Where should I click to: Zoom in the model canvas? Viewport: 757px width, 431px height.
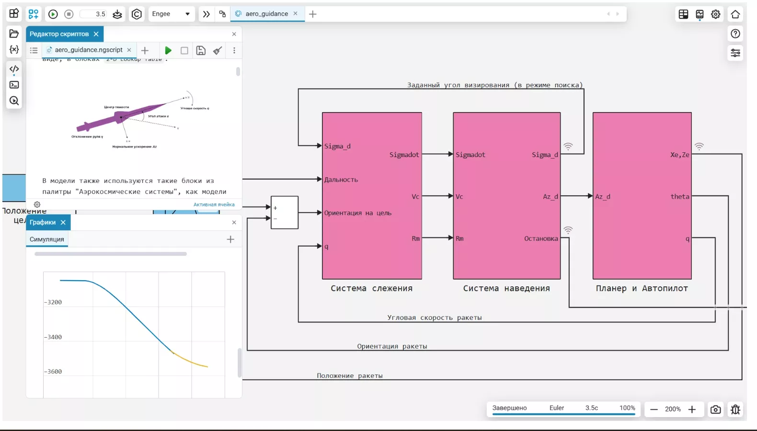[692, 409]
